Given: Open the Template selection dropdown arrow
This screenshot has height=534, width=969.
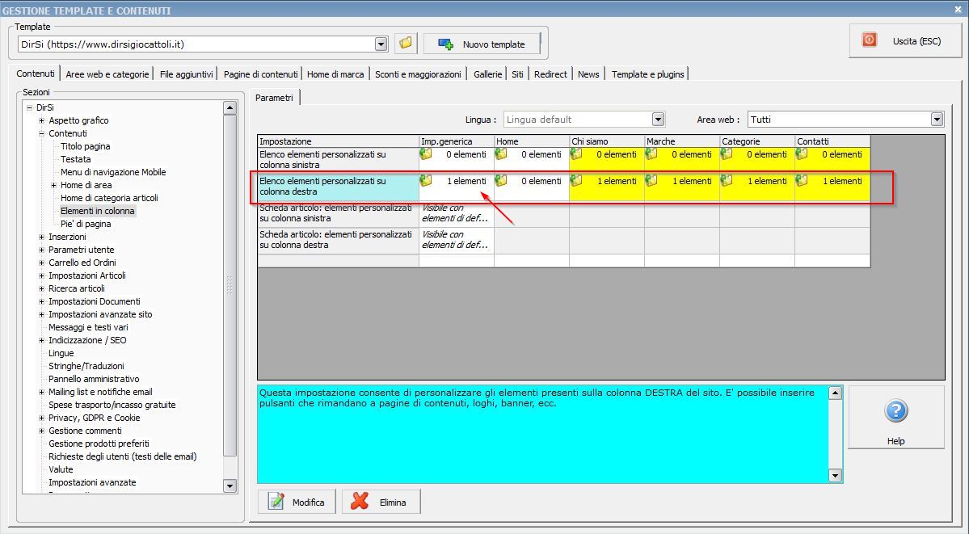Looking at the screenshot, I should 381,44.
